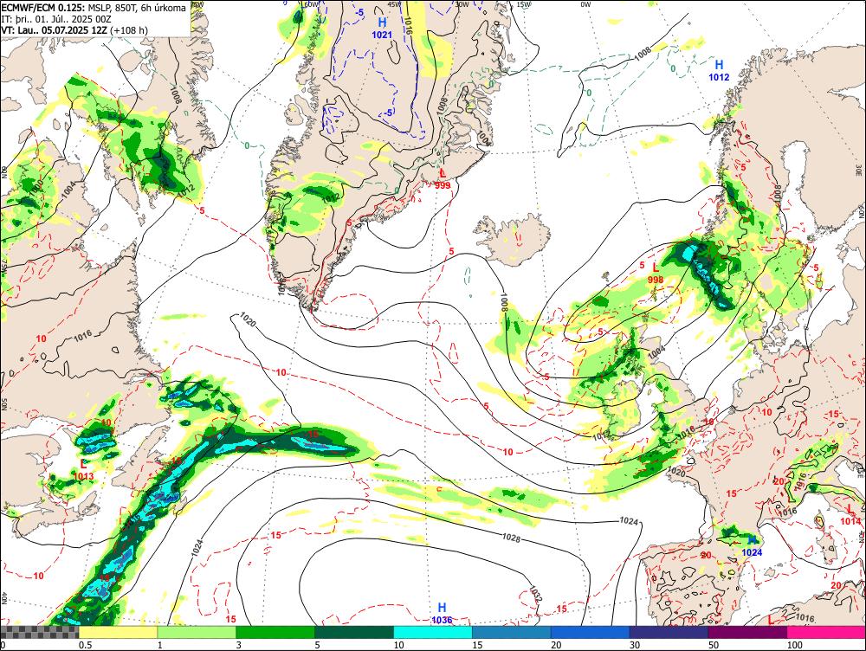Viewport: 866px width, 651px height.
Task: Click the red L marker above 1013
Action: 84,464
